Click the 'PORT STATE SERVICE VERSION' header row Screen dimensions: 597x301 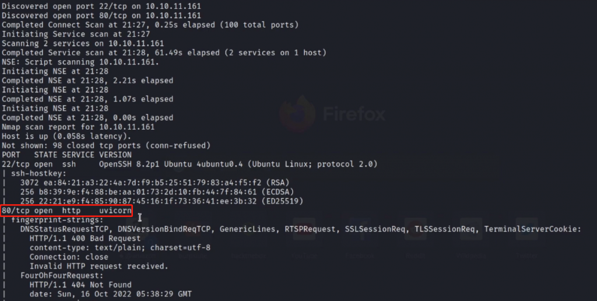click(66, 155)
